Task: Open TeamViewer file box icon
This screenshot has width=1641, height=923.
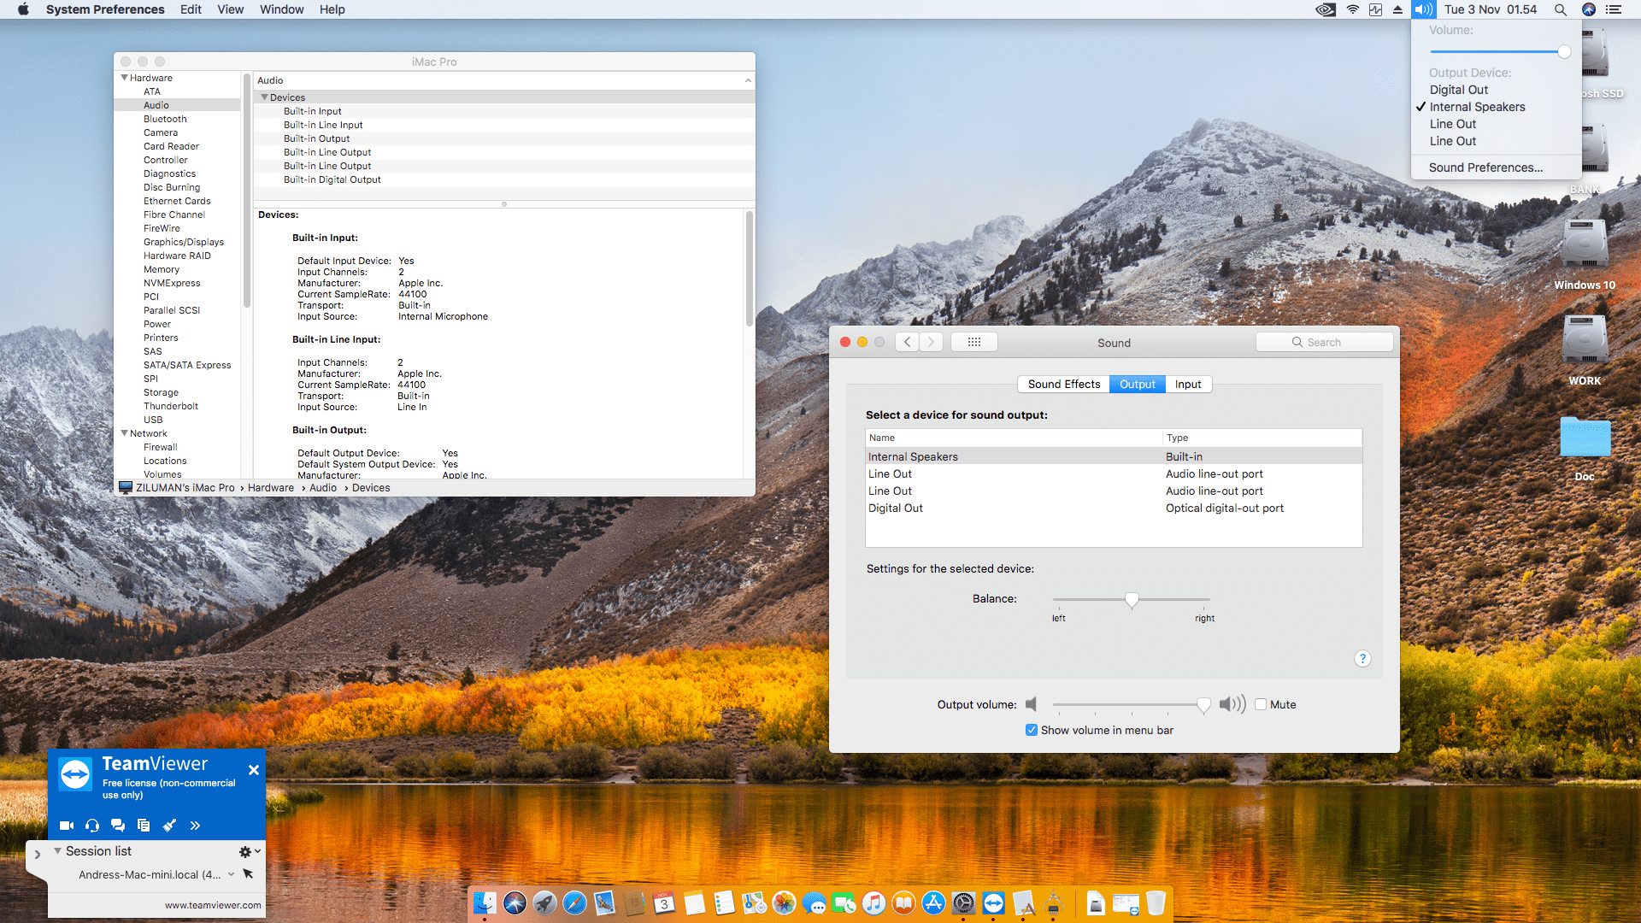Action: (x=144, y=826)
